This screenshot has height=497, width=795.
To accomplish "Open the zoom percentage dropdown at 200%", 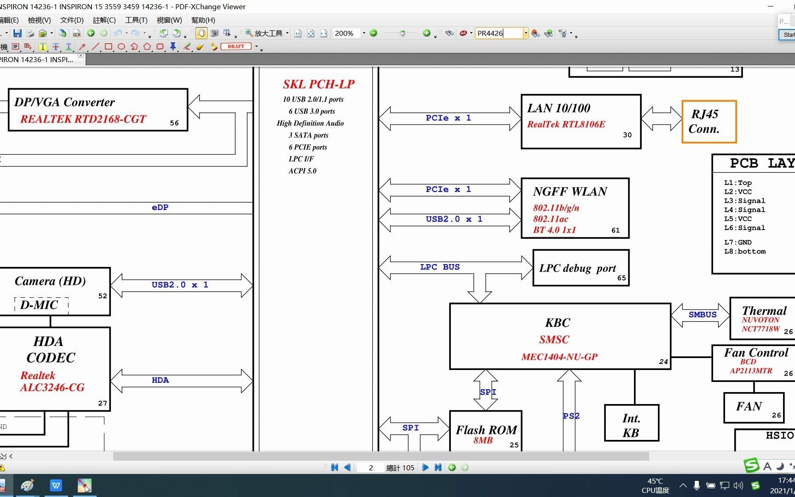I will [363, 33].
